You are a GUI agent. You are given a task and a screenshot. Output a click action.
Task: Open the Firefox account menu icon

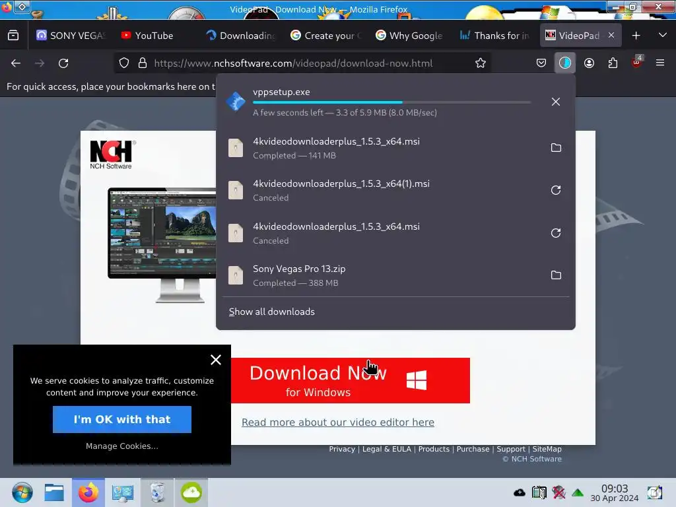coord(589,63)
